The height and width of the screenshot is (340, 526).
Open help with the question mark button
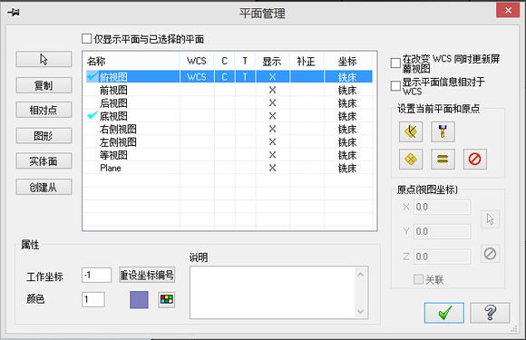click(490, 313)
